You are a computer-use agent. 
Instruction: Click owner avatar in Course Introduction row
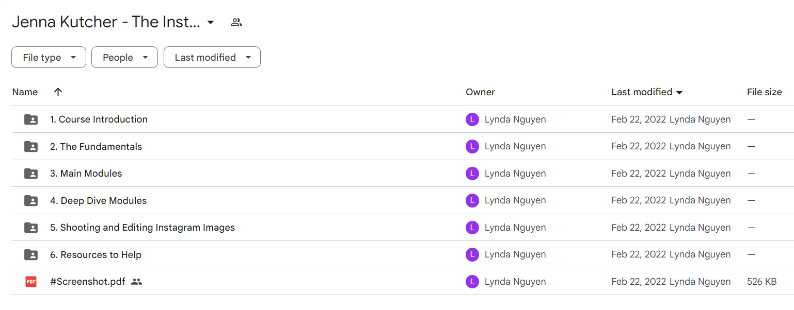[x=472, y=119]
